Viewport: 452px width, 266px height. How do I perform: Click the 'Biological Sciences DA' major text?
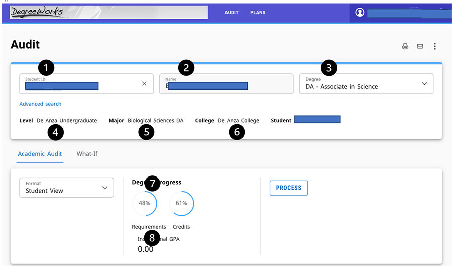pos(156,121)
